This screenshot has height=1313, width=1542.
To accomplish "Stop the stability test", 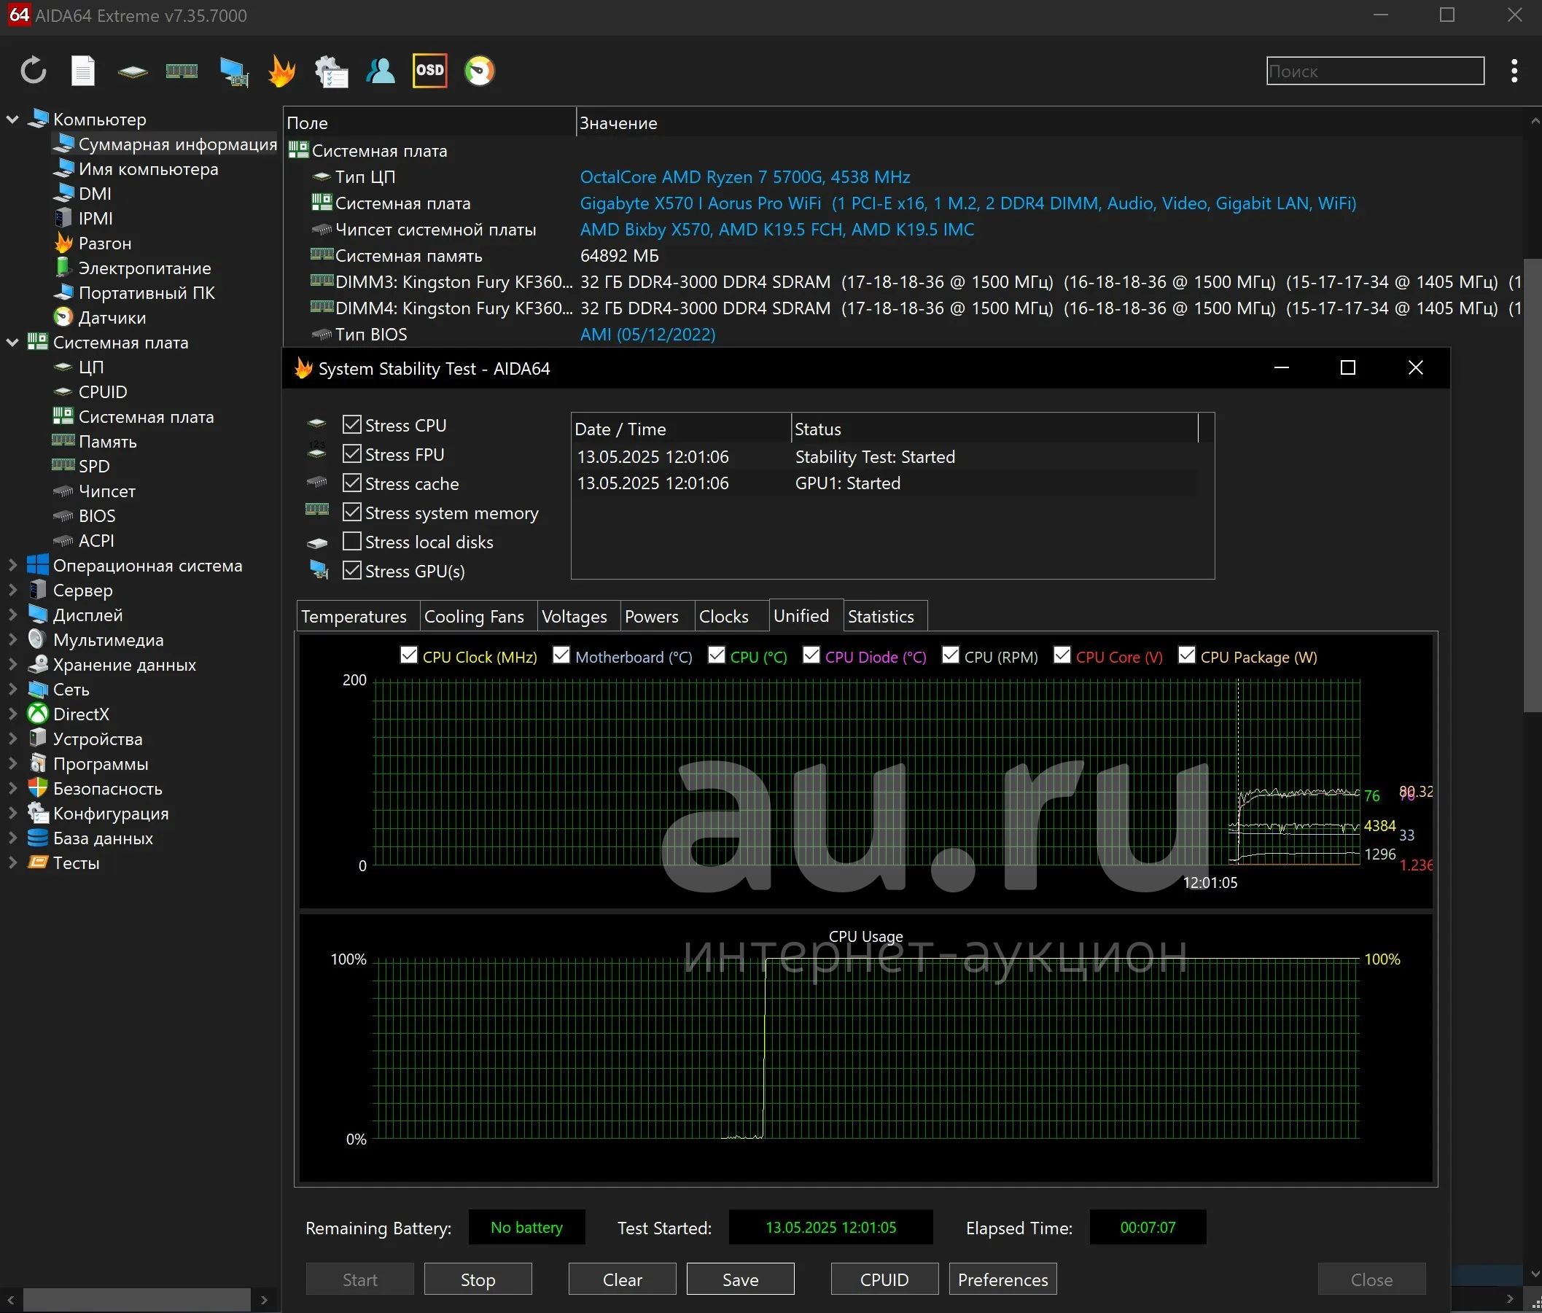I will coord(478,1279).
